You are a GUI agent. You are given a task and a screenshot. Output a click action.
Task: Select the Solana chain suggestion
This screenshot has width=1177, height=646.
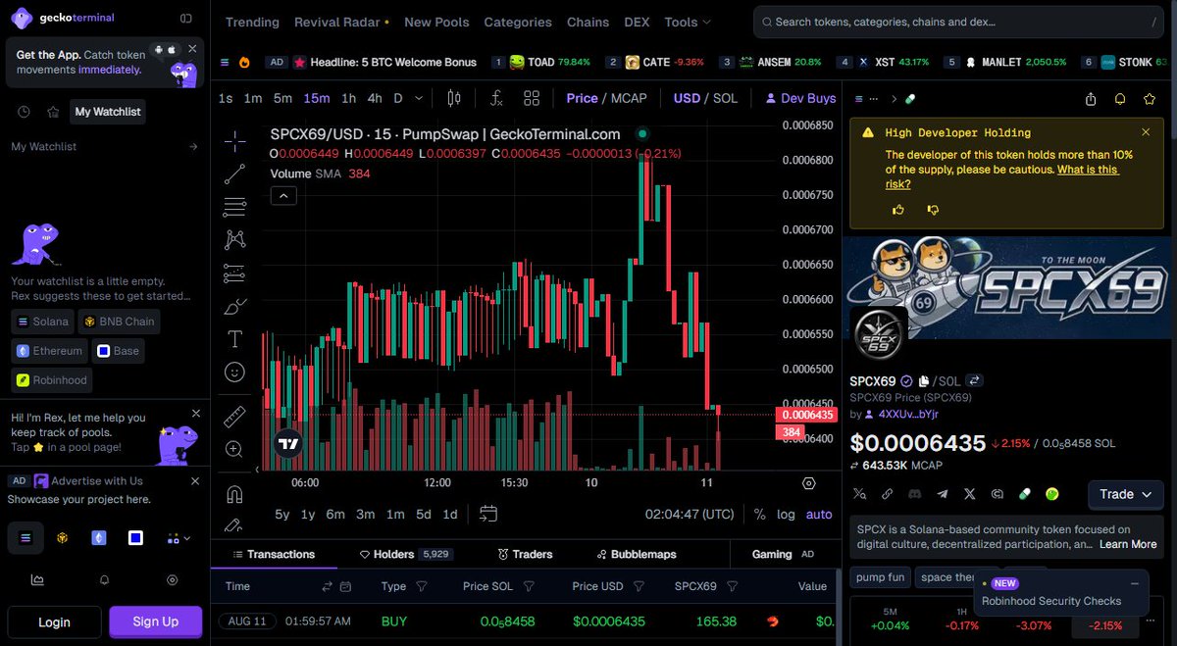(43, 322)
